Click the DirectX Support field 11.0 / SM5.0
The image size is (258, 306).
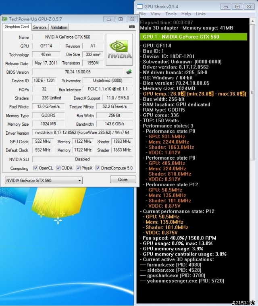[118, 98]
